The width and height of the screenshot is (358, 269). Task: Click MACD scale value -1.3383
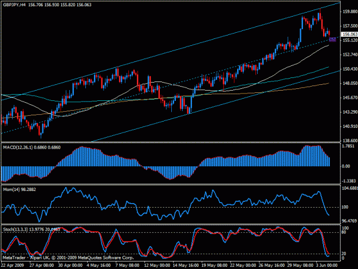349,181
